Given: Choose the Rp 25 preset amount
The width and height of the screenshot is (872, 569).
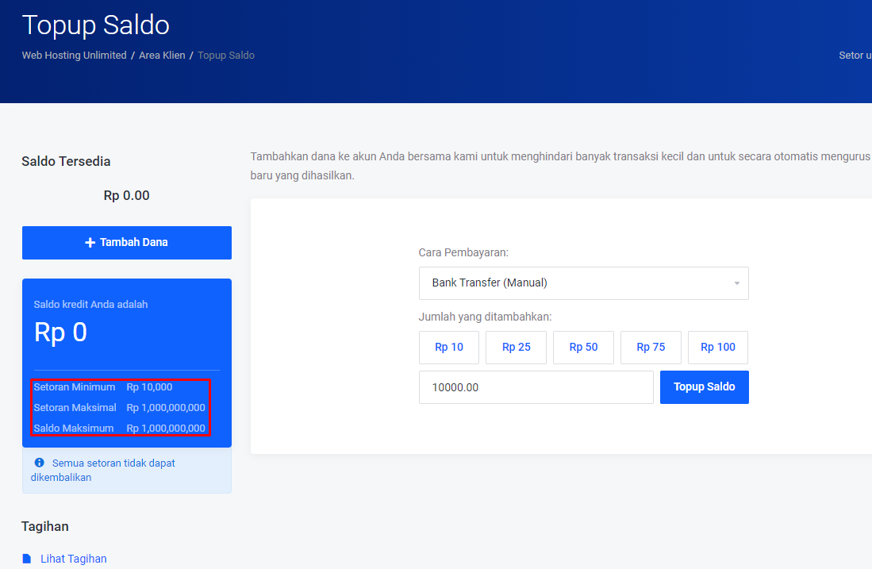Looking at the screenshot, I should 516,348.
